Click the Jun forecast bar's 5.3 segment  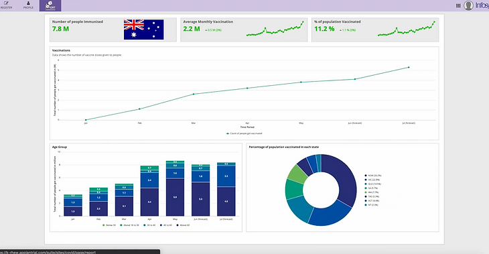point(200,199)
